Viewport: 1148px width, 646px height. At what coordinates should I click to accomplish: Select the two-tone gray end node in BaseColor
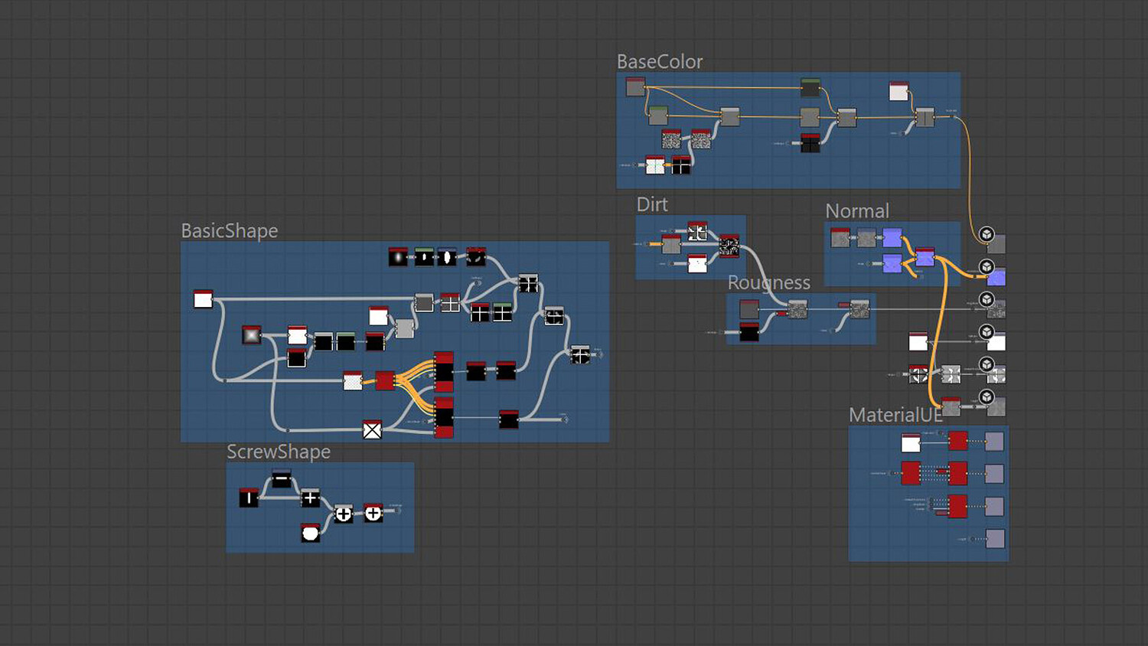925,117
